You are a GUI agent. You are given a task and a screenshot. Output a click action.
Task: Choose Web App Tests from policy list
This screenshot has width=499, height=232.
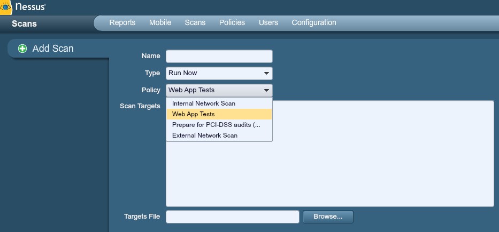tap(219, 114)
